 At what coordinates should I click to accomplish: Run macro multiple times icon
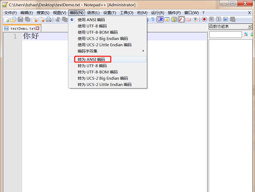(x=225, y=19)
